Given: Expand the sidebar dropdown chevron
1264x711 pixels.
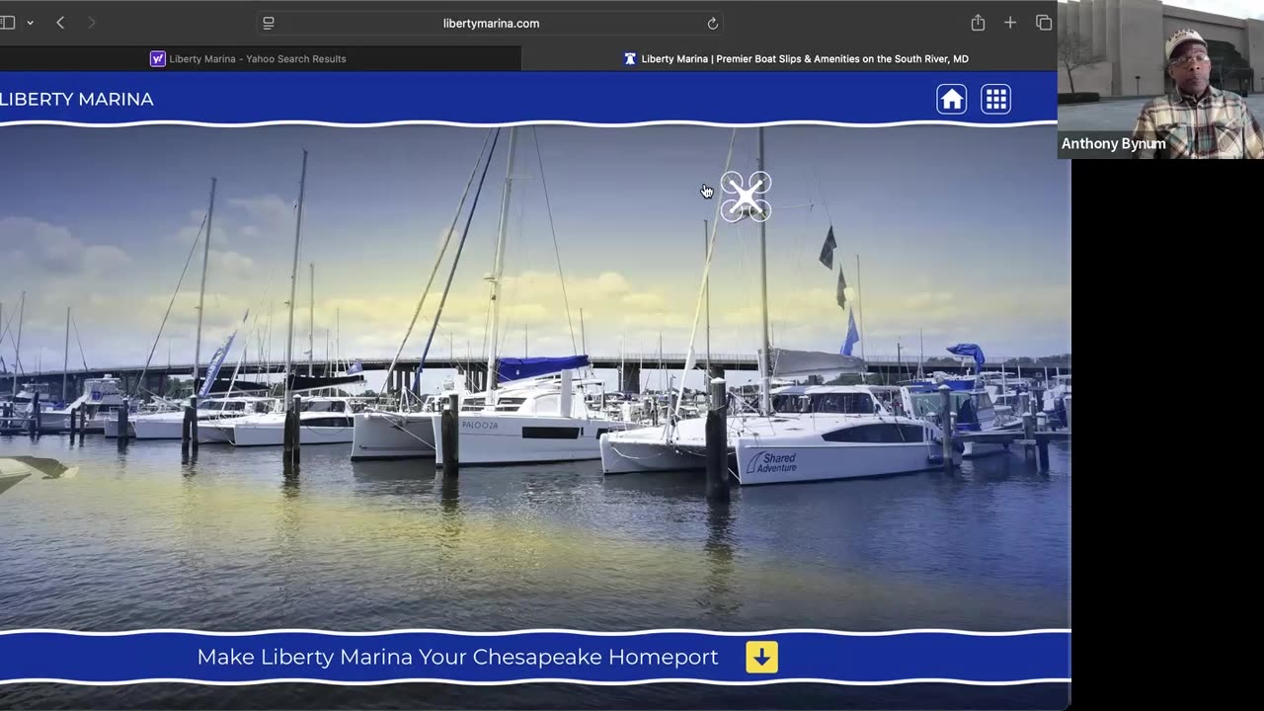Looking at the screenshot, I should point(30,23).
